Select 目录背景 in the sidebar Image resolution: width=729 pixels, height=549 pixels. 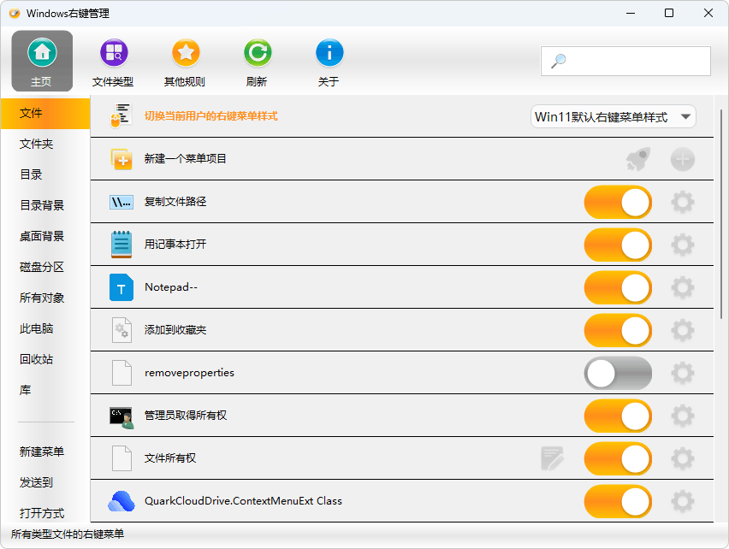pos(42,205)
